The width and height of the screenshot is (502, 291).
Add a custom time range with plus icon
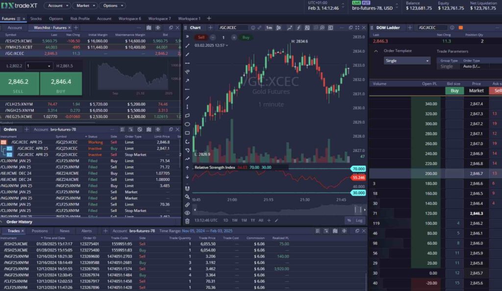click(x=269, y=220)
